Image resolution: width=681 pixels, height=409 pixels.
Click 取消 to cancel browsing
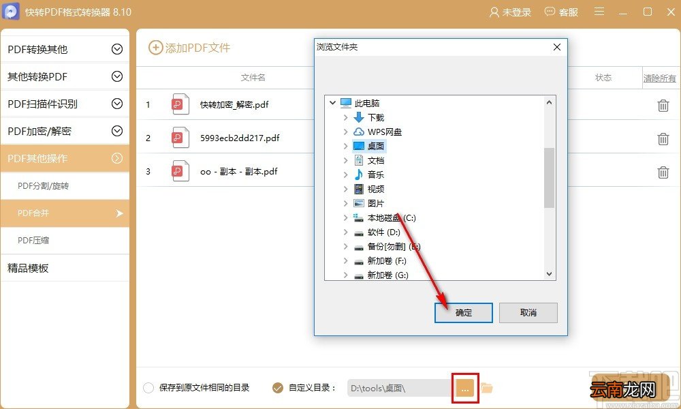528,312
